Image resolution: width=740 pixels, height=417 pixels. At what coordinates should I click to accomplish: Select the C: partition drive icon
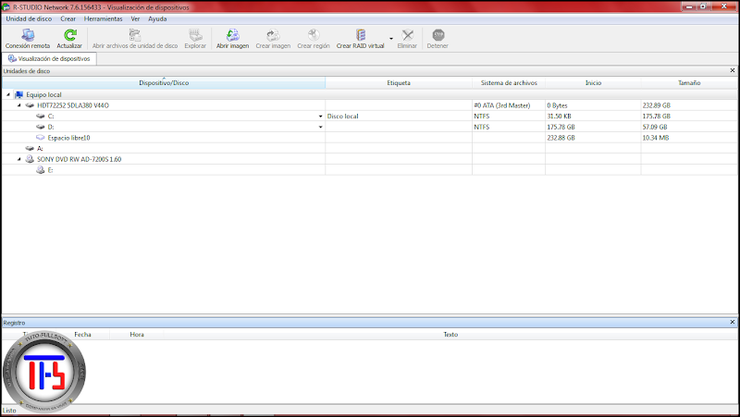pos(41,117)
